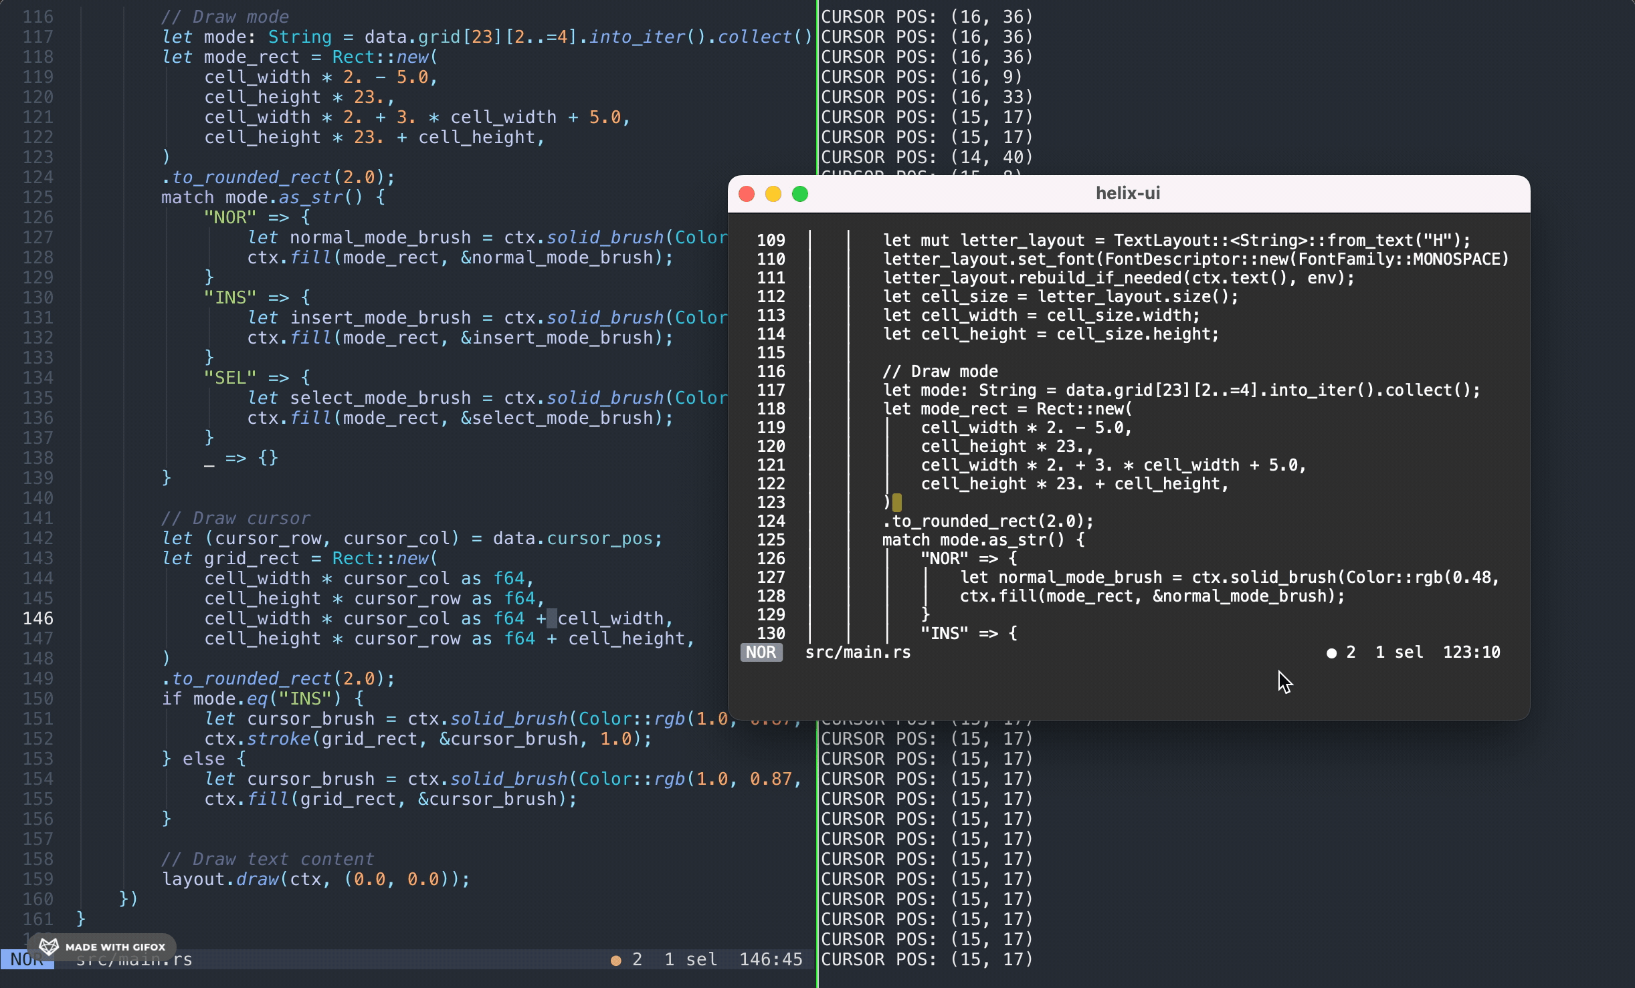Click the green zoom button of helix-ui

click(800, 194)
